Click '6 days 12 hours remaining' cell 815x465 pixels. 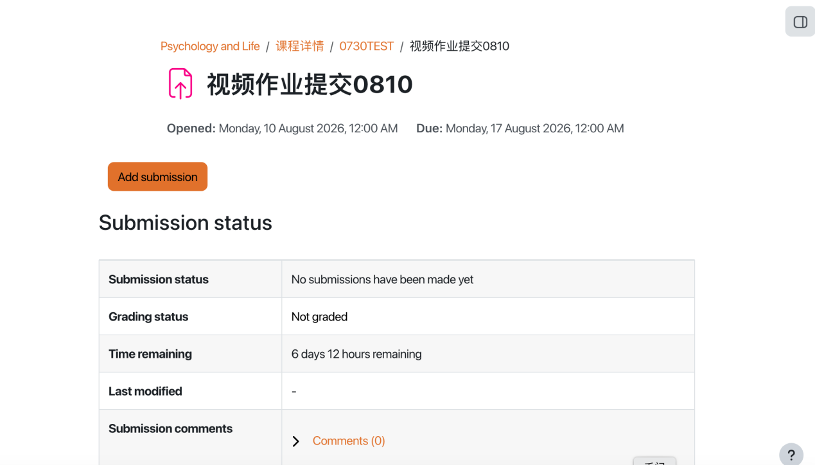356,354
